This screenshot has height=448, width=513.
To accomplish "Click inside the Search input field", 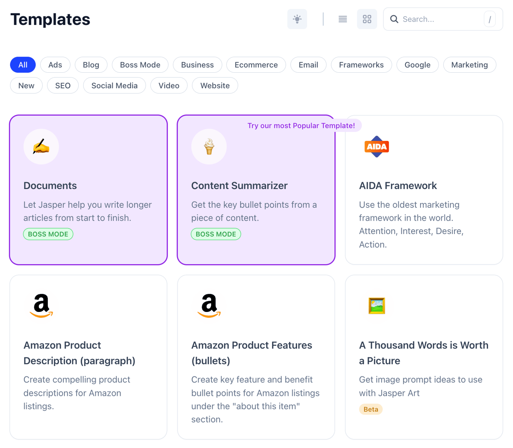I will [440, 19].
